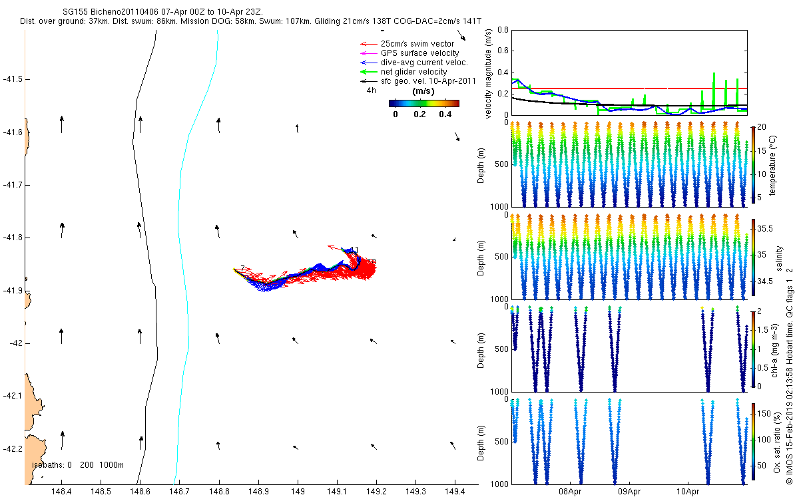799x499 pixels.
Task: Click the 'velocity magnitude (m/s)' axis label
Action: pyautogui.click(x=488, y=75)
